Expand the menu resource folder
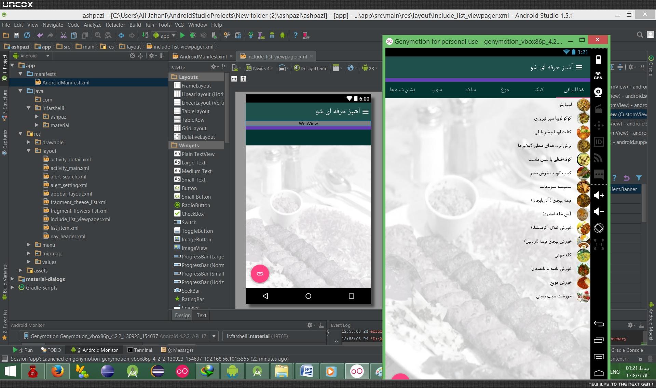 point(29,244)
